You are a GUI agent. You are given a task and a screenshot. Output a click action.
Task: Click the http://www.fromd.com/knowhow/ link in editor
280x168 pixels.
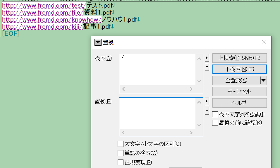click(x=52, y=19)
